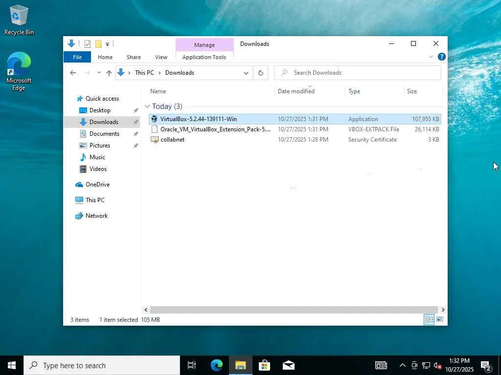Click the Meet Now tray icon
The width and height of the screenshot is (501, 375).
[x=414, y=365]
